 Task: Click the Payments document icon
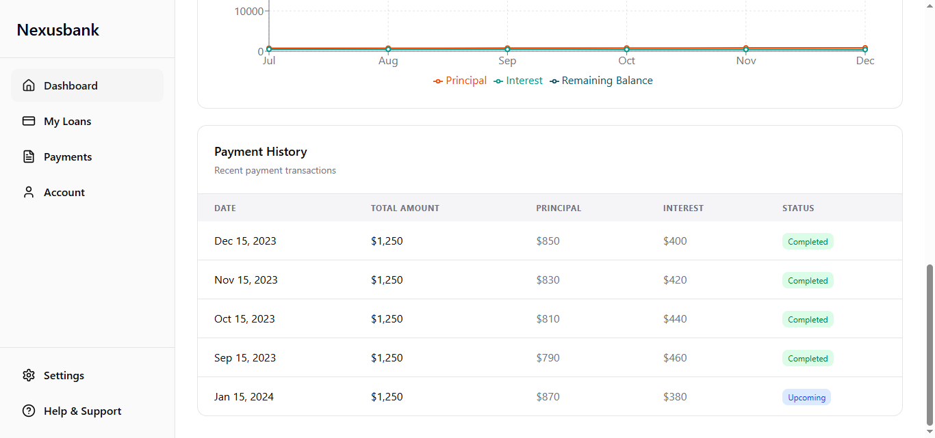(x=29, y=156)
